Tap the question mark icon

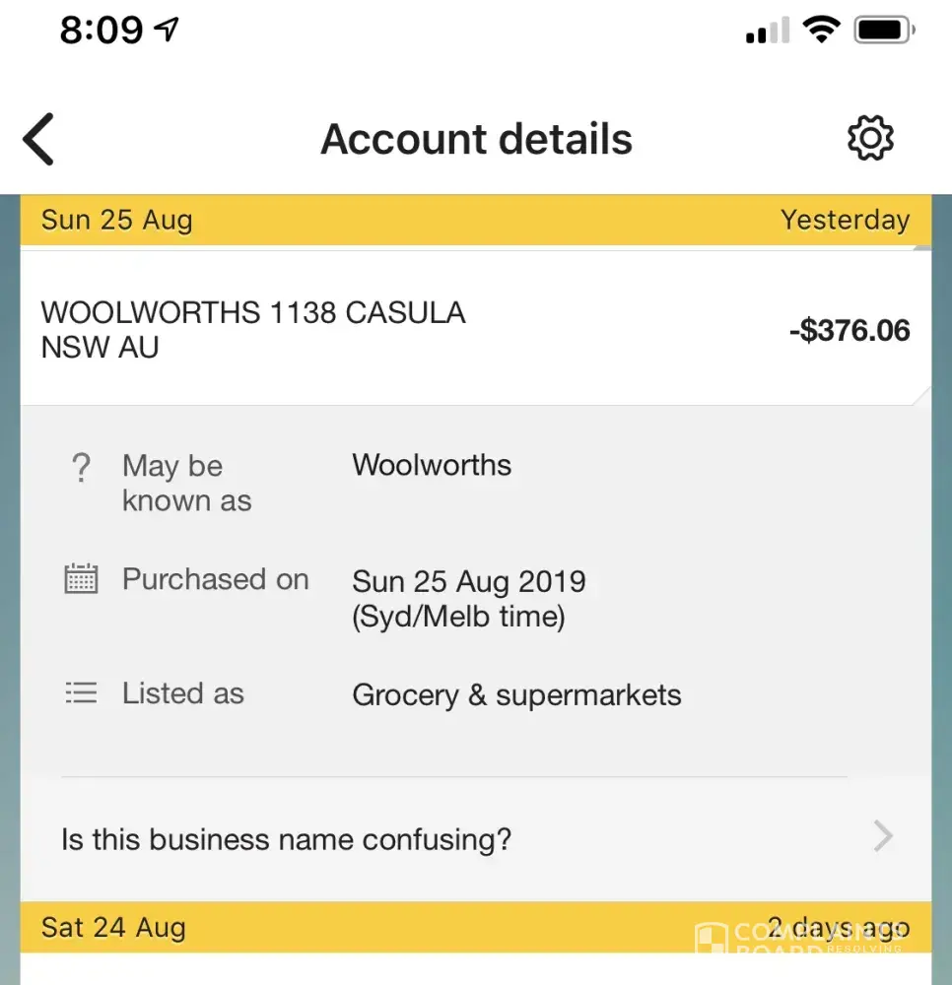[81, 467]
